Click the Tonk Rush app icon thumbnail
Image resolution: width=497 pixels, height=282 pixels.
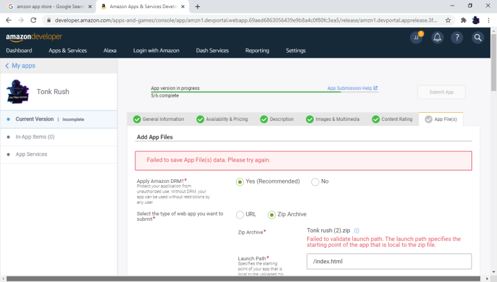coord(18,92)
